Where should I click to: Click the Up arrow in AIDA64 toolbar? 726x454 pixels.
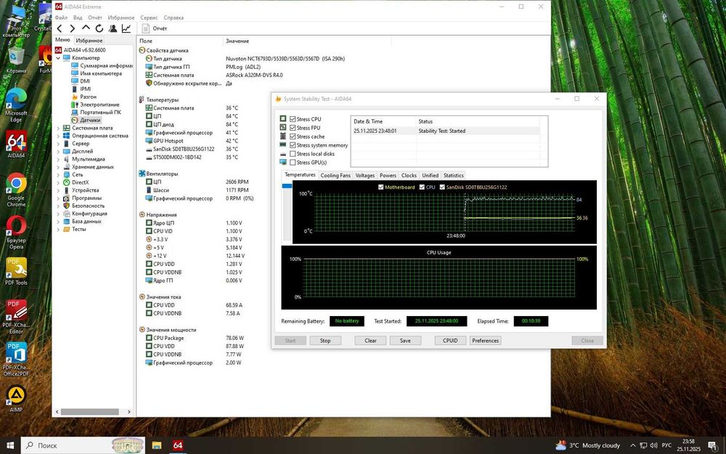86,29
